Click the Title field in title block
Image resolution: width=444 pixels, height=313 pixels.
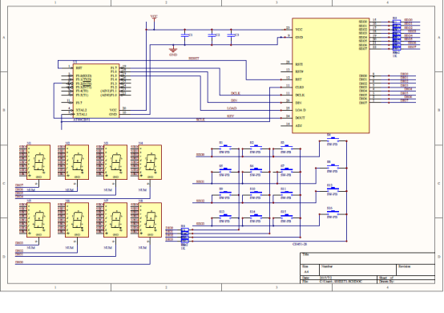point(368,258)
